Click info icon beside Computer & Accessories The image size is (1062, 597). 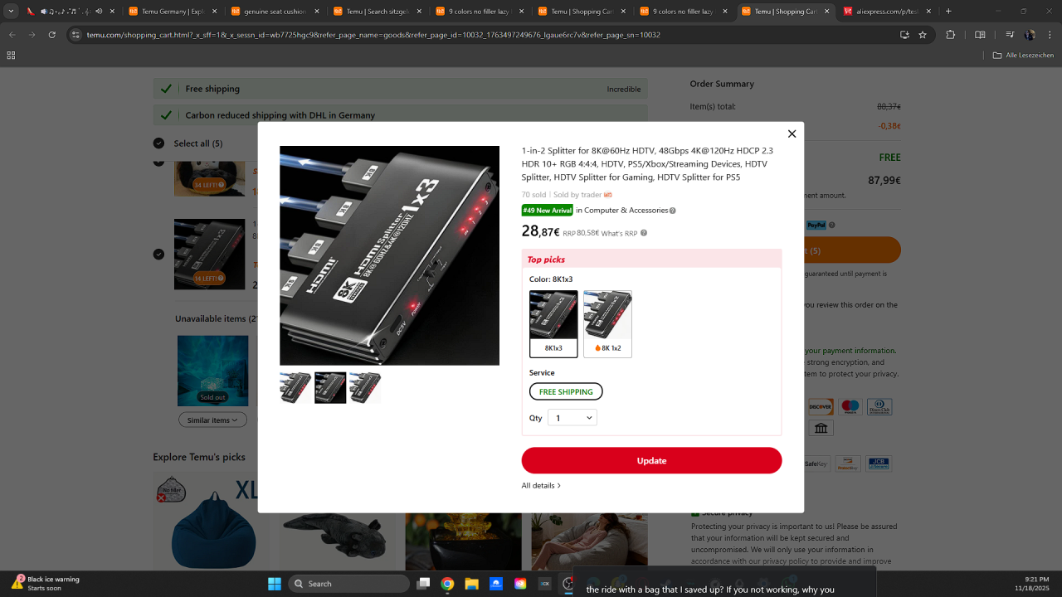tap(673, 211)
